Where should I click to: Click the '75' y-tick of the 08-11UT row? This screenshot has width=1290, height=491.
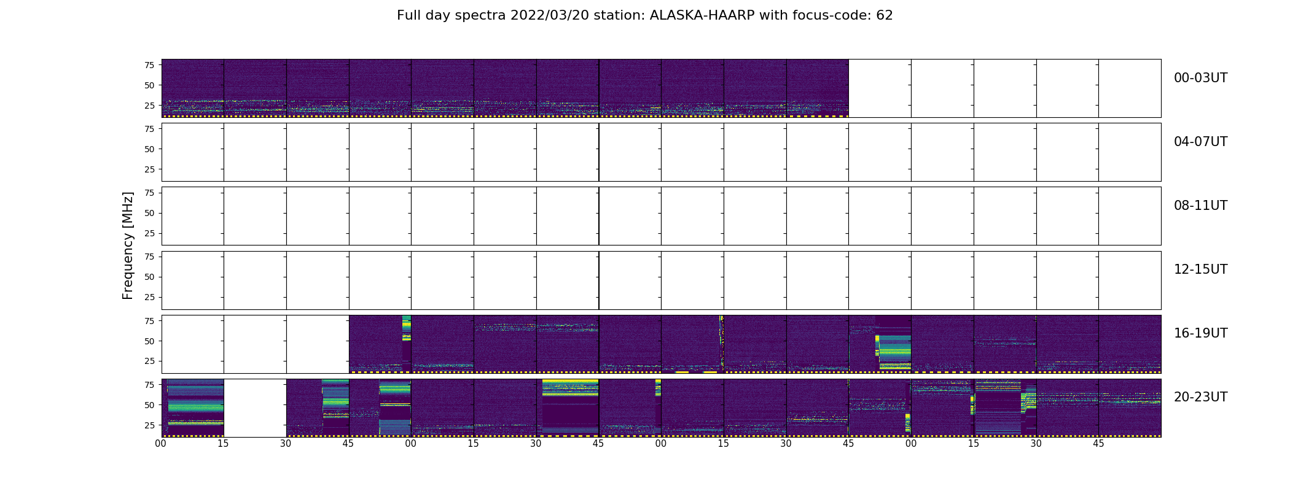pyautogui.click(x=149, y=193)
